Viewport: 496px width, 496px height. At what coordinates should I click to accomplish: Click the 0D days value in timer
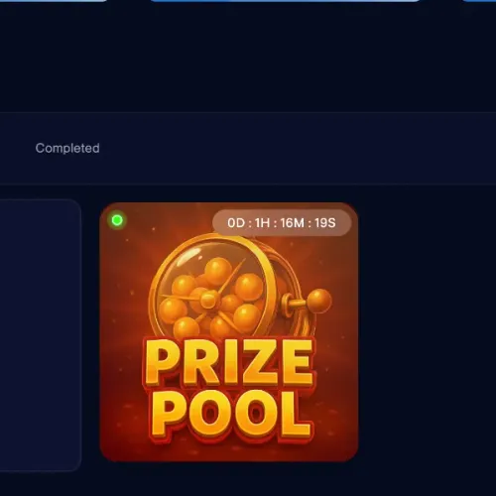[236, 223]
